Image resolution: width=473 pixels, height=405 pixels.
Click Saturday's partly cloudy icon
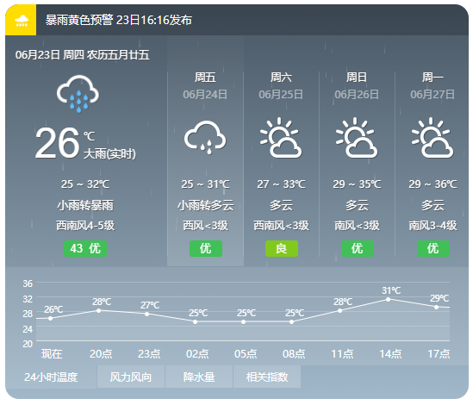281,138
